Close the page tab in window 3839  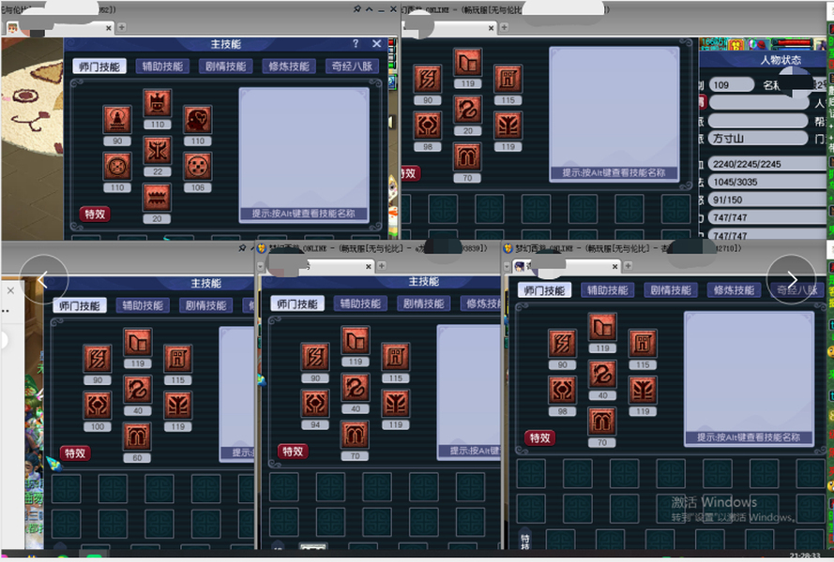[369, 266]
